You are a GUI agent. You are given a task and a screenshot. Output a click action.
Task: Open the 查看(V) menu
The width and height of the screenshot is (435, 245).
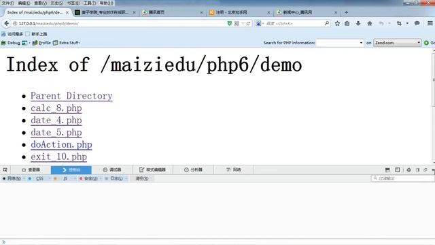[x=41, y=3]
